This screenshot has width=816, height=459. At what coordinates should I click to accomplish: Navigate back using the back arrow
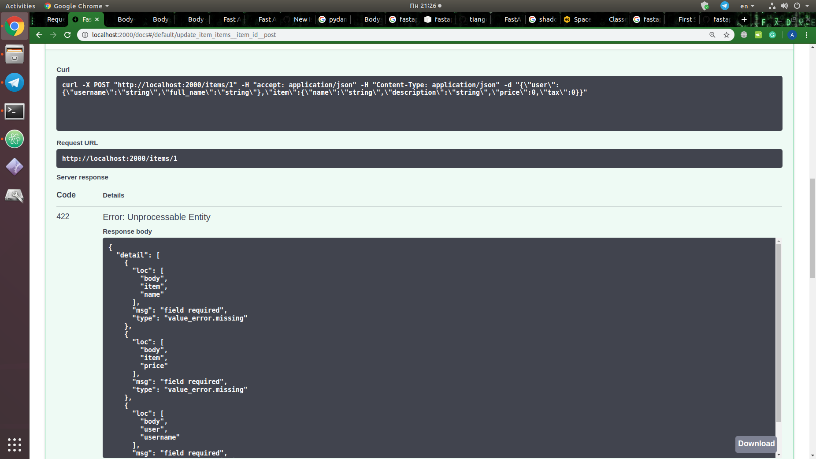tap(39, 35)
